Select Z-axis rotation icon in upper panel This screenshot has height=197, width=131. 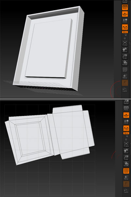(125, 38)
